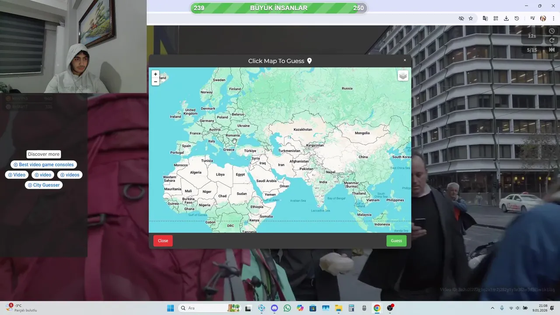This screenshot has width=560, height=315.
Task: Click Mongolia on the map
Action: click(x=362, y=133)
